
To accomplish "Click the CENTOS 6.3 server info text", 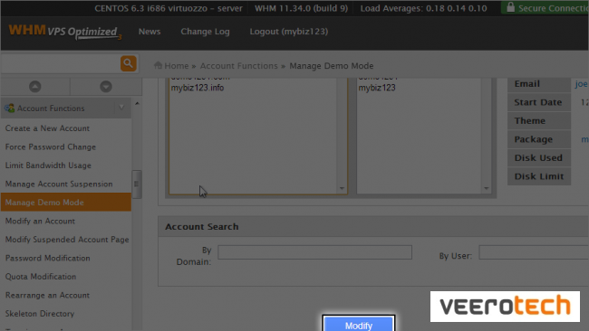I will pyautogui.click(x=169, y=8).
